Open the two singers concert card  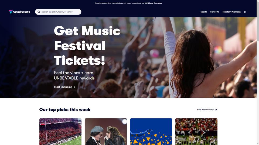pyautogui.click(x=106, y=132)
